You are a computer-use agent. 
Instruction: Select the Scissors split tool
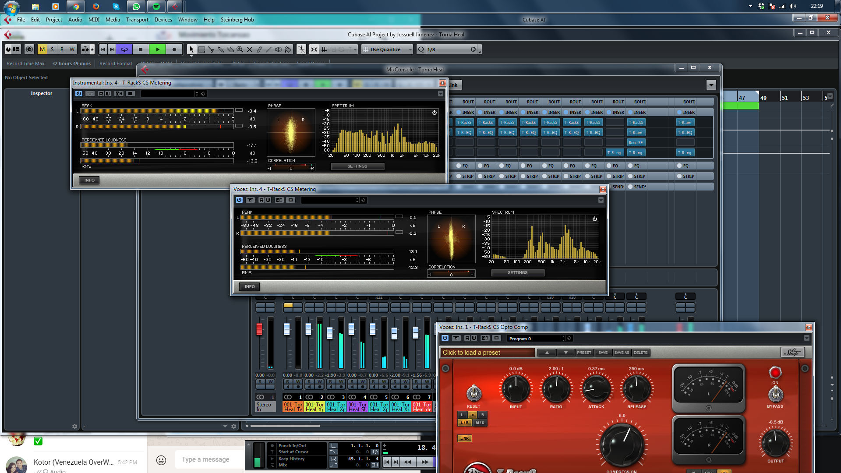[211, 49]
